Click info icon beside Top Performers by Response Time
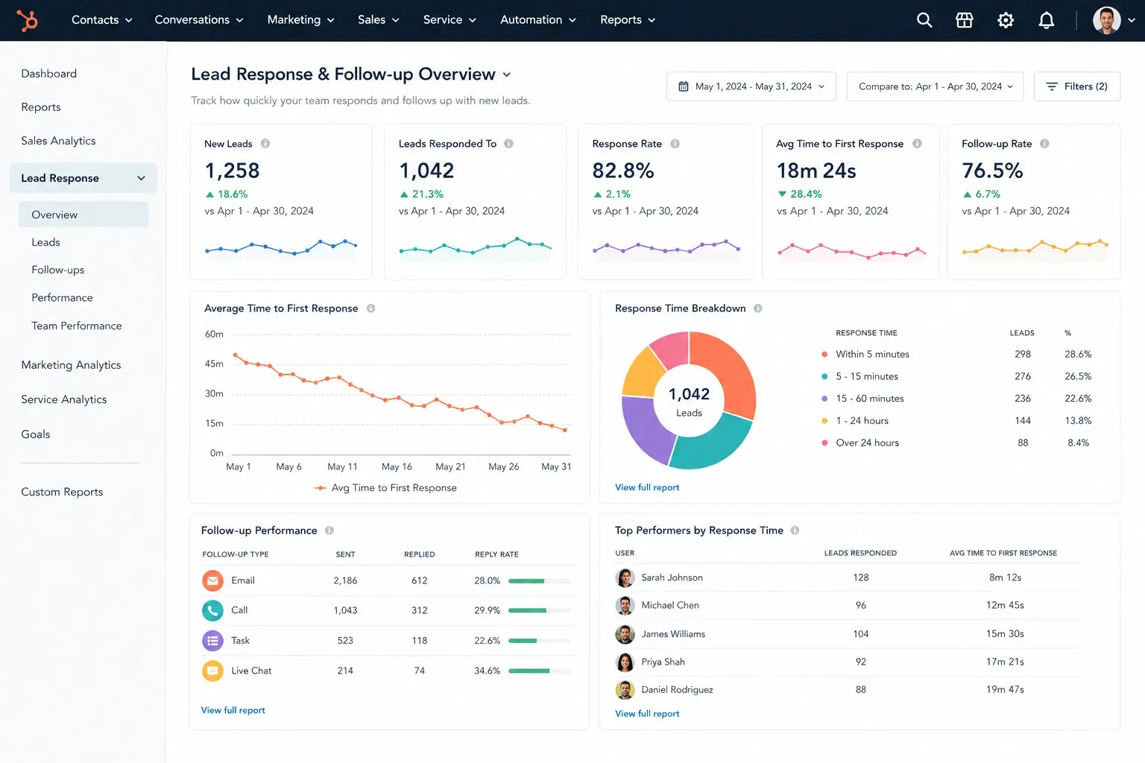 pos(795,531)
